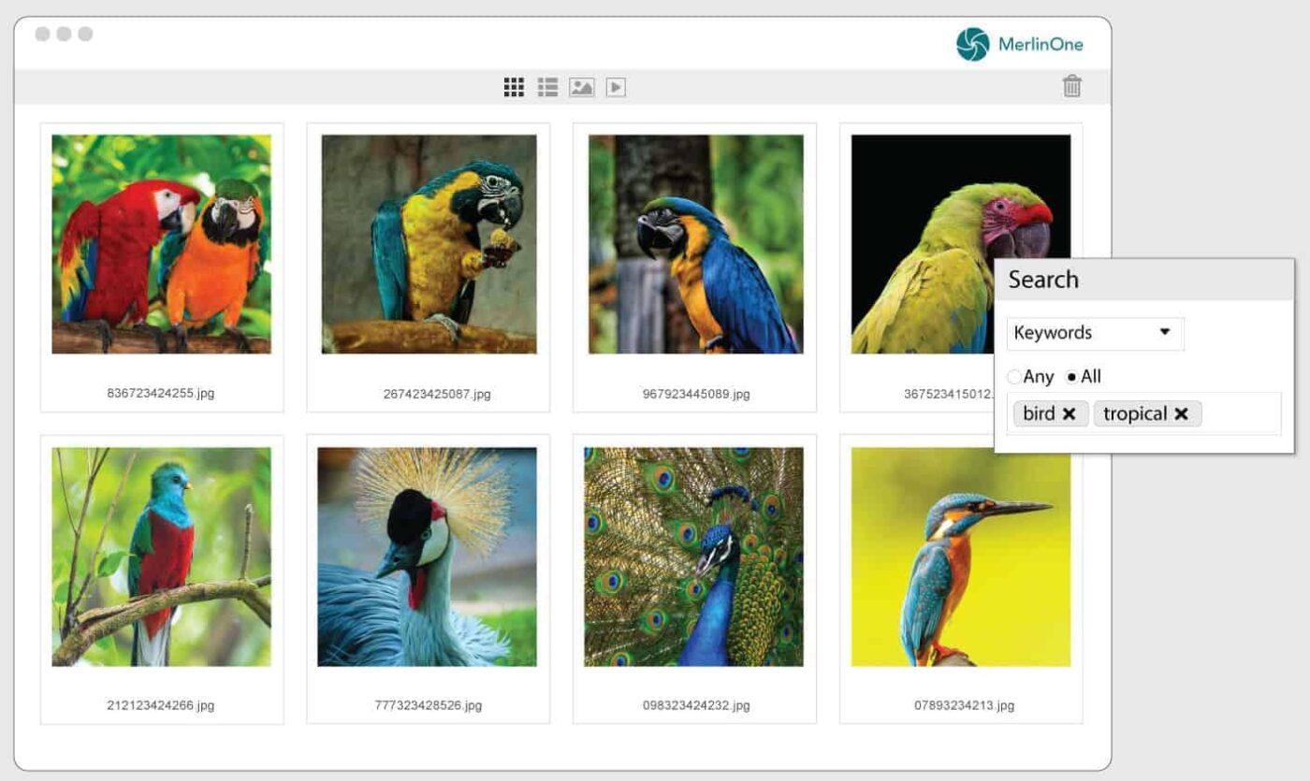This screenshot has width=1310, height=781.
Task: Click inside the keyword tag input field
Action: click(x=1240, y=413)
